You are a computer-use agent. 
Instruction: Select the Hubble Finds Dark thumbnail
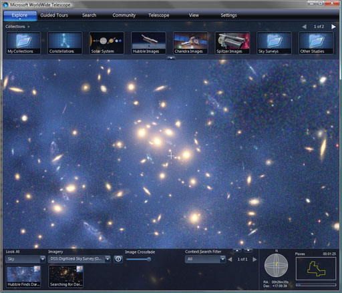tap(23, 276)
